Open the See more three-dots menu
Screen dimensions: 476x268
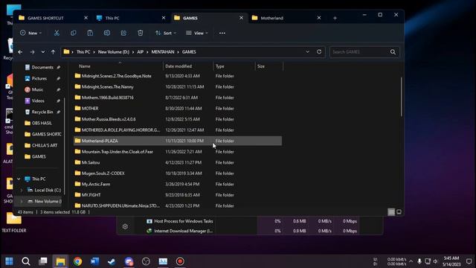[x=222, y=33]
